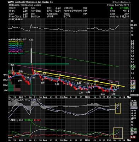The width and height of the screenshot is (139, 142).
Task: Click the green 4.32 EMA price tag
Action: point(133,67)
